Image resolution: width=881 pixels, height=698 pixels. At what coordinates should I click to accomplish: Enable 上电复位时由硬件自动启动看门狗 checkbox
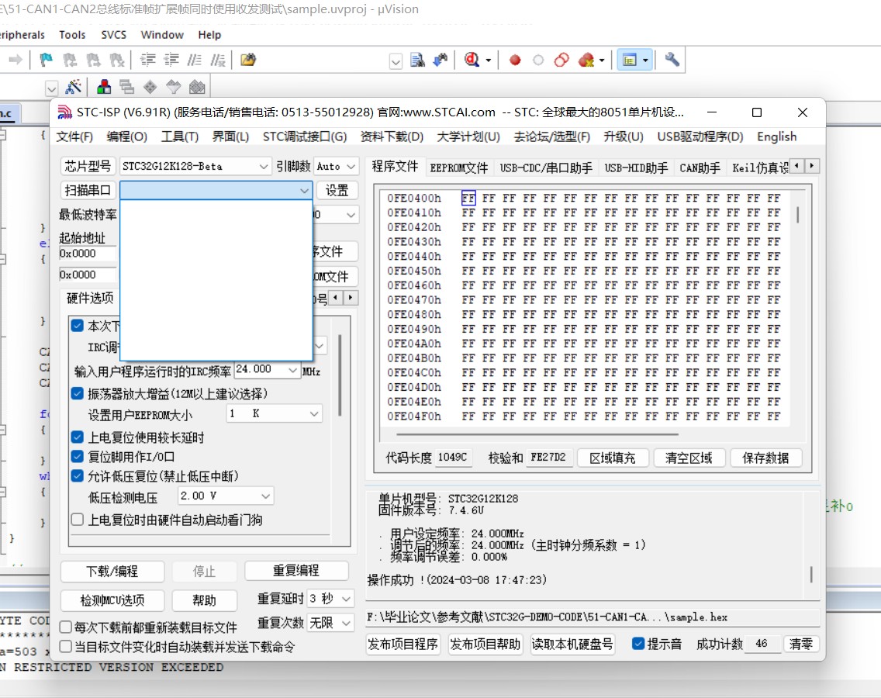pyautogui.click(x=78, y=520)
